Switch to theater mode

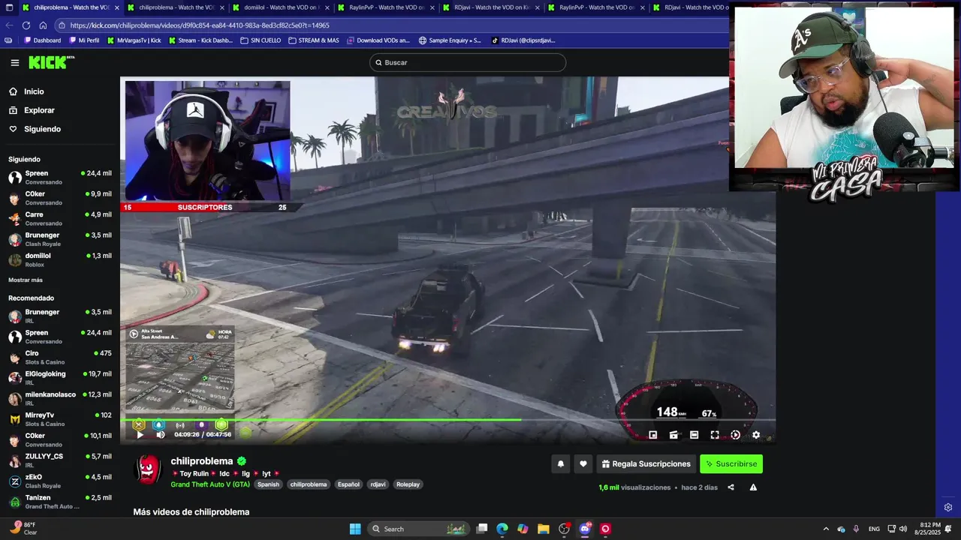[x=694, y=435]
